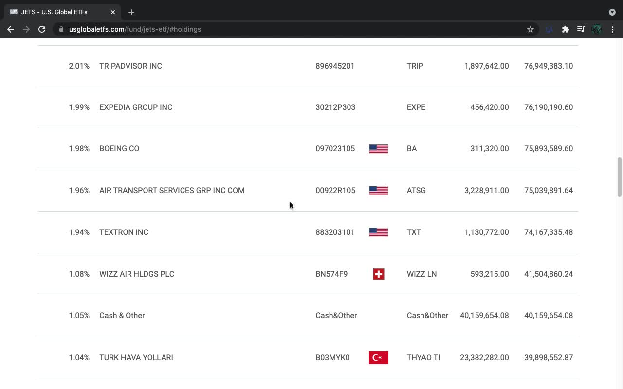The height and width of the screenshot is (389, 623).
Task: Click the 1.99% weight value
Action: coord(79,107)
